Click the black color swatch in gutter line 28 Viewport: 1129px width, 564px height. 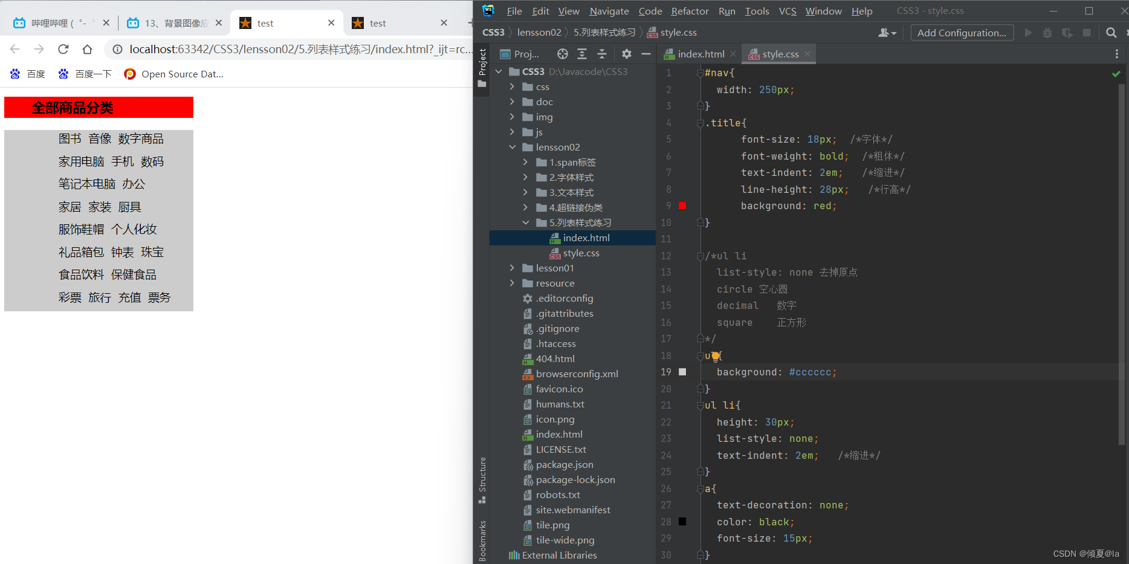coord(682,521)
